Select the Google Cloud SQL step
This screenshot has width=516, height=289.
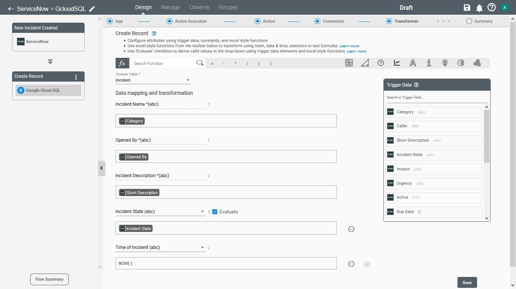tap(48, 90)
